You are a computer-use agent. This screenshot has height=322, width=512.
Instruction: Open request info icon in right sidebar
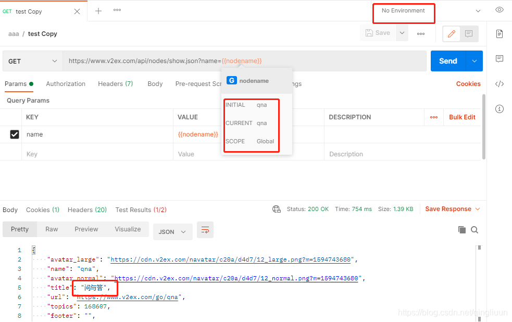(x=499, y=109)
